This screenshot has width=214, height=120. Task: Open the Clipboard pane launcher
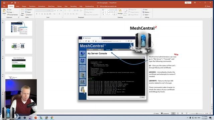pos(19,17)
